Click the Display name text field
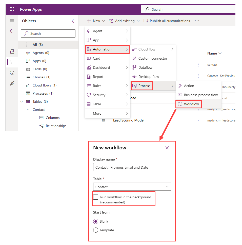The height and width of the screenshot is (245, 242). click(x=132, y=167)
